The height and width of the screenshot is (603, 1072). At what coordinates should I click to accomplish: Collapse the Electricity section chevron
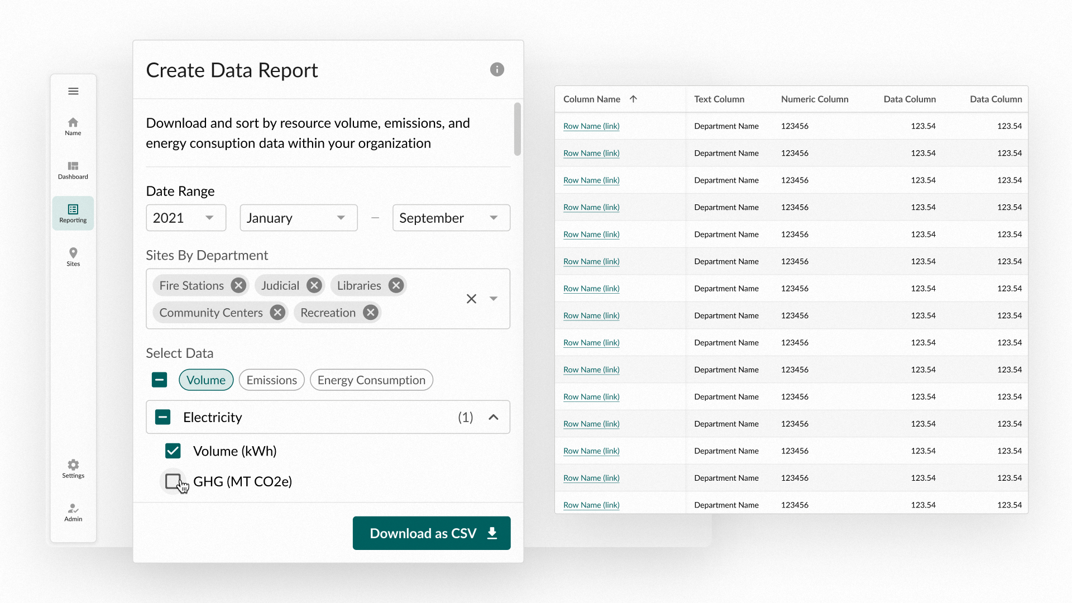pyautogui.click(x=494, y=417)
